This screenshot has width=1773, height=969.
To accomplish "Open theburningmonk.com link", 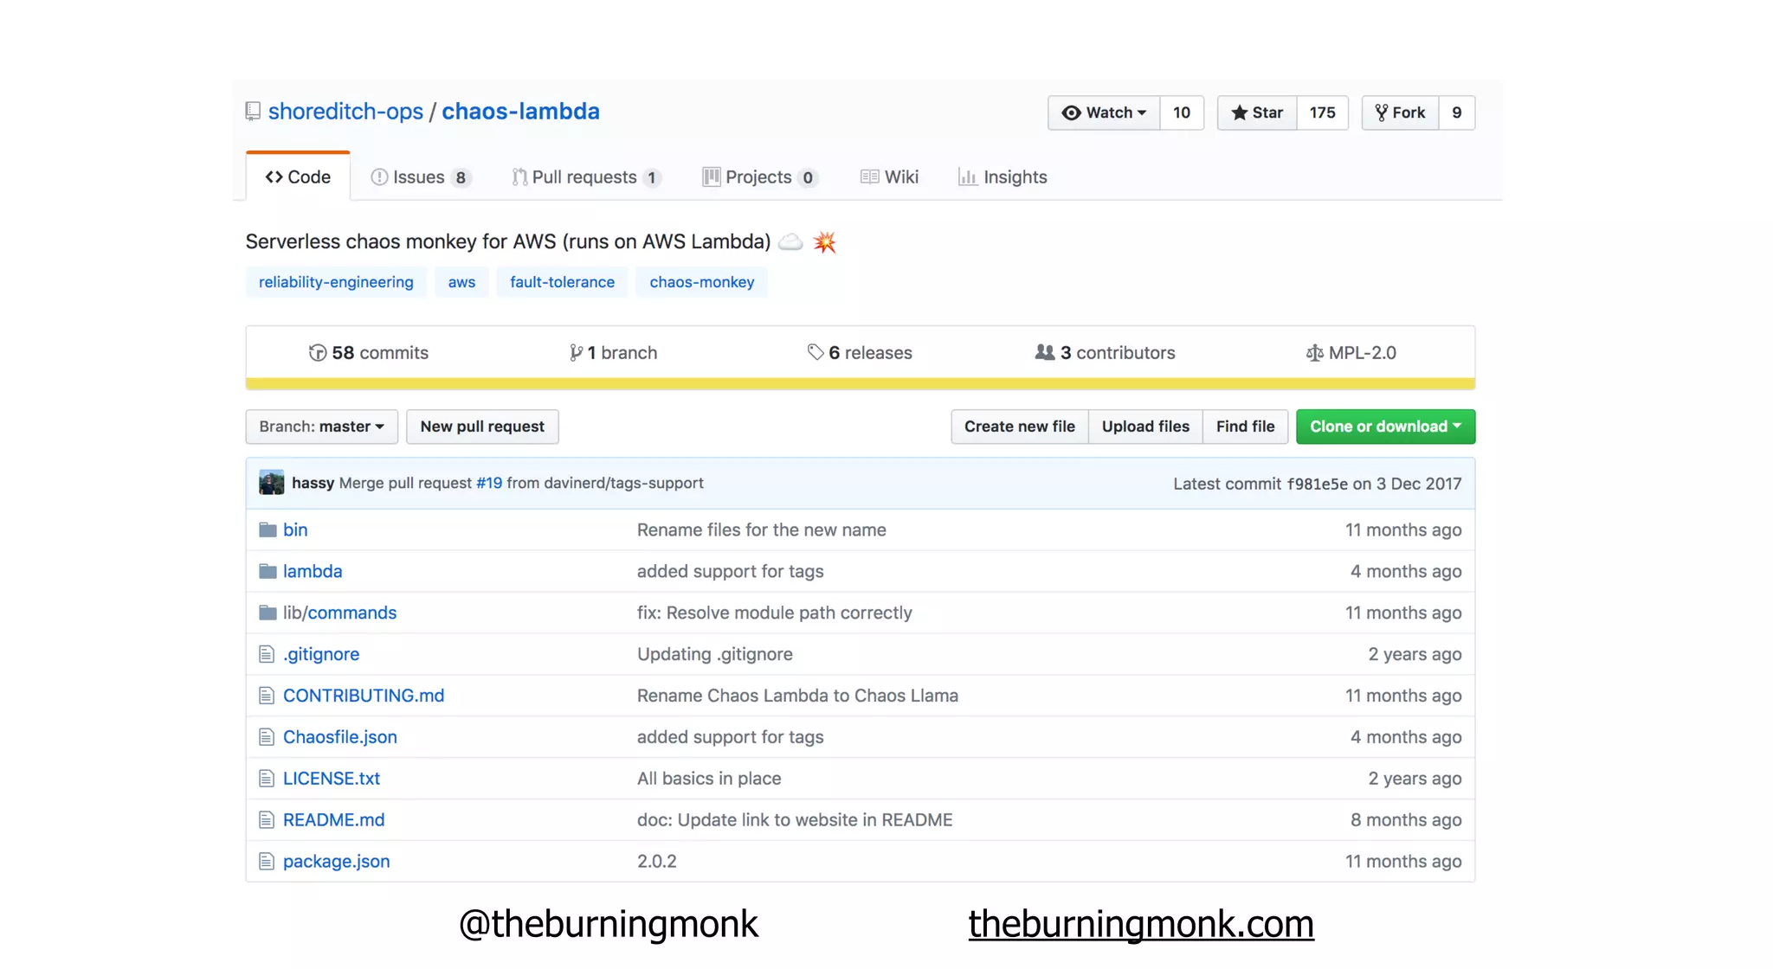I will [1141, 924].
